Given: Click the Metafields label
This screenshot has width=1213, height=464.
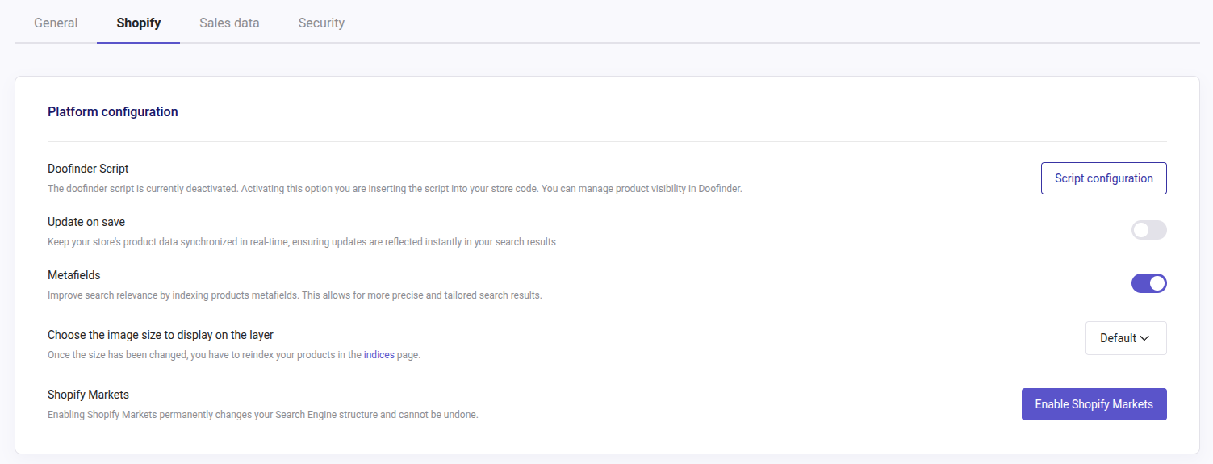Looking at the screenshot, I should tap(74, 275).
